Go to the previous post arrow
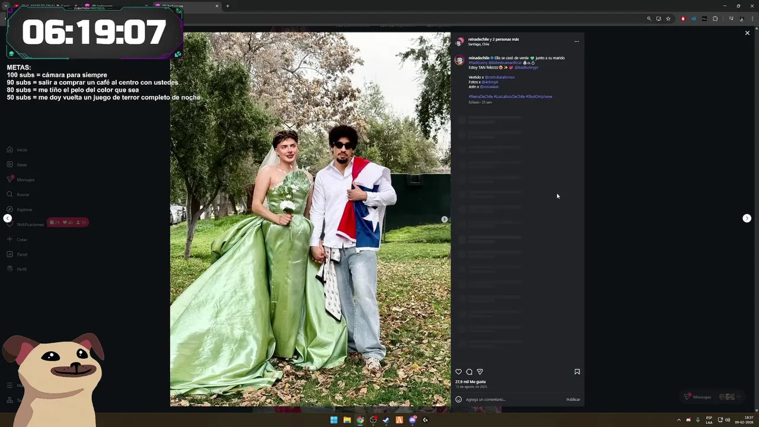 tap(7, 218)
